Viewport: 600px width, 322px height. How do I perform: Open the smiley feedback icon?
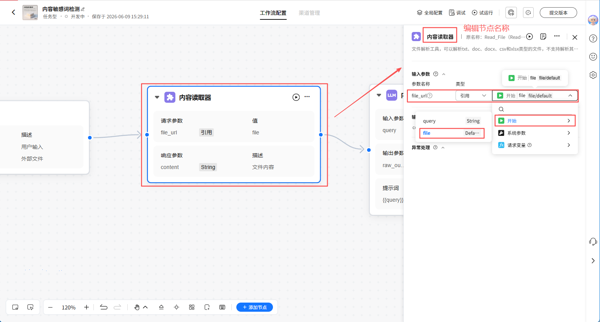pyautogui.click(x=593, y=57)
